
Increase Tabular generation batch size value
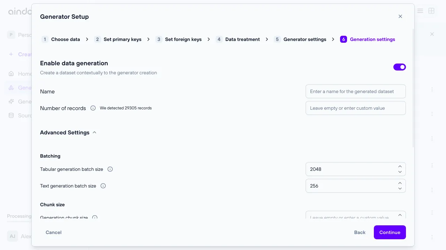400,166
